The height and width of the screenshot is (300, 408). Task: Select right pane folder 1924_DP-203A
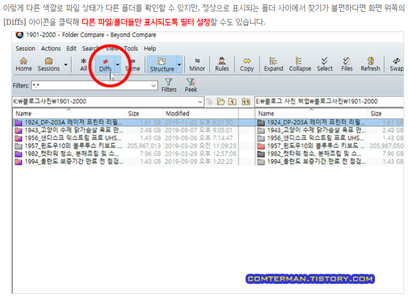311,122
